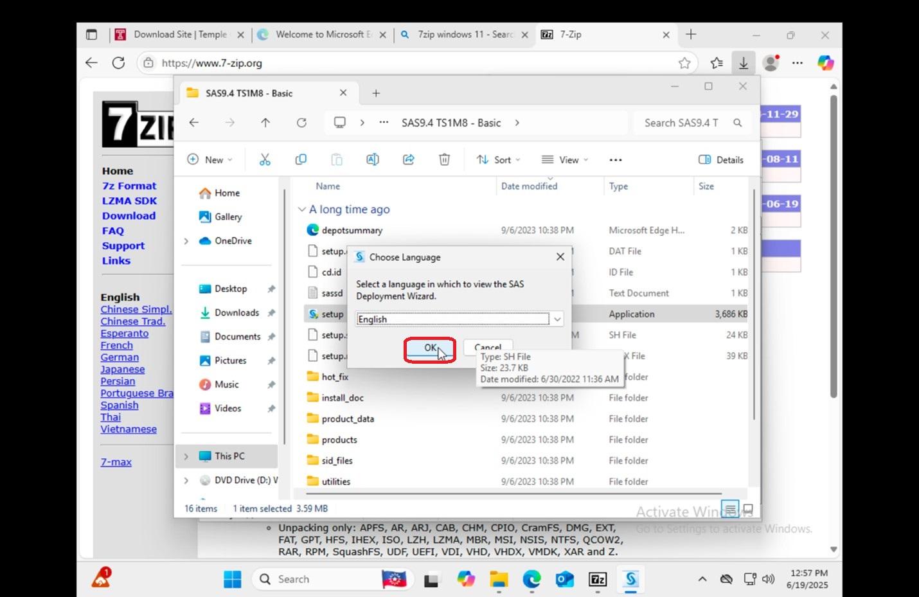Click the Delete trash icon in File Explorer
Image resolution: width=919 pixels, height=597 pixels.
coord(444,159)
